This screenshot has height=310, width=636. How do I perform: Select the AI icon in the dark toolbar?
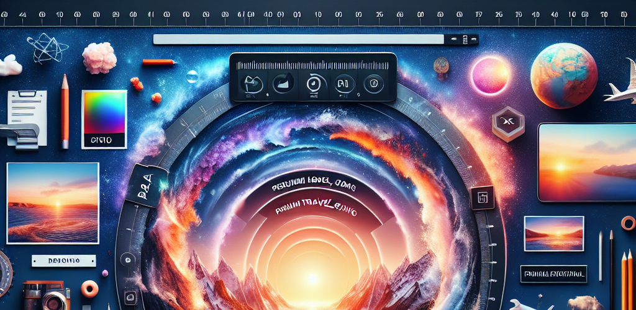pyautogui.click(x=342, y=83)
